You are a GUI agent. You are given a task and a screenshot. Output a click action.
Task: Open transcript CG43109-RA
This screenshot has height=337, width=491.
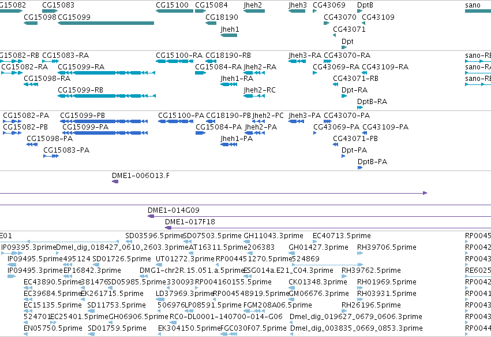[x=364, y=73]
